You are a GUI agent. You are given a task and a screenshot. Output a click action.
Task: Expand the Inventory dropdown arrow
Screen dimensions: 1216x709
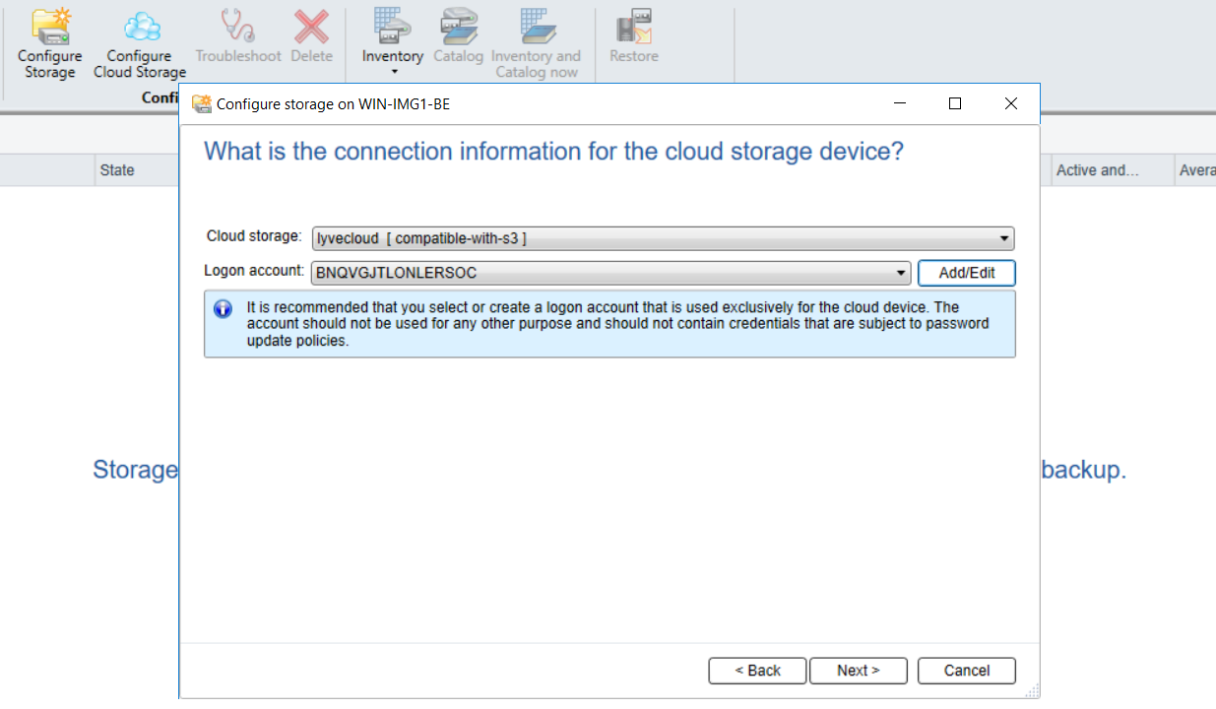pos(393,72)
